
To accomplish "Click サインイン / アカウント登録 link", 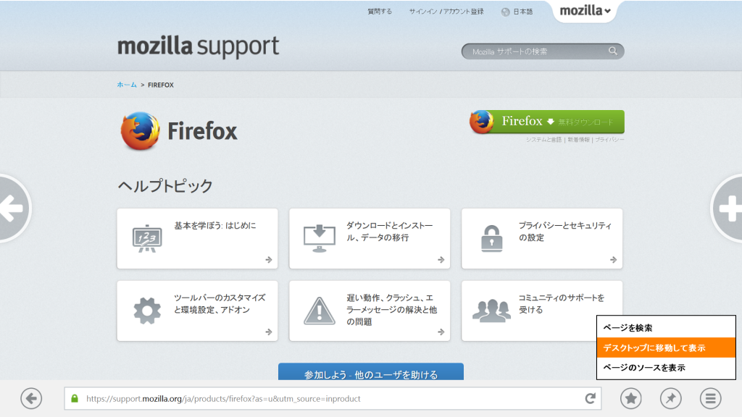I will [446, 12].
